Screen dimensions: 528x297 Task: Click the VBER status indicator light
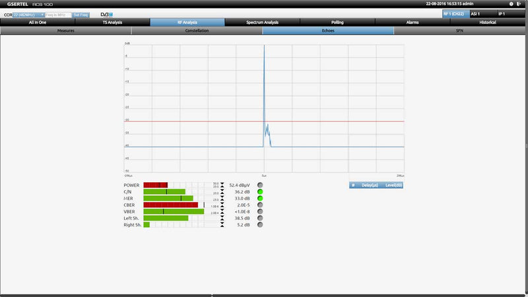(x=260, y=211)
